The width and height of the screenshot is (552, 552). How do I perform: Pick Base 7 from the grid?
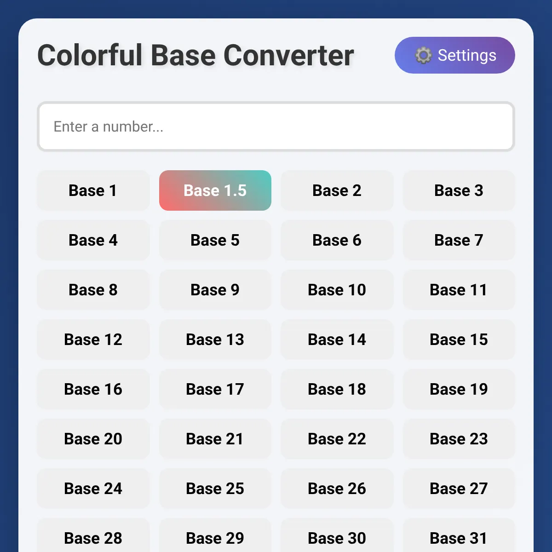459,240
